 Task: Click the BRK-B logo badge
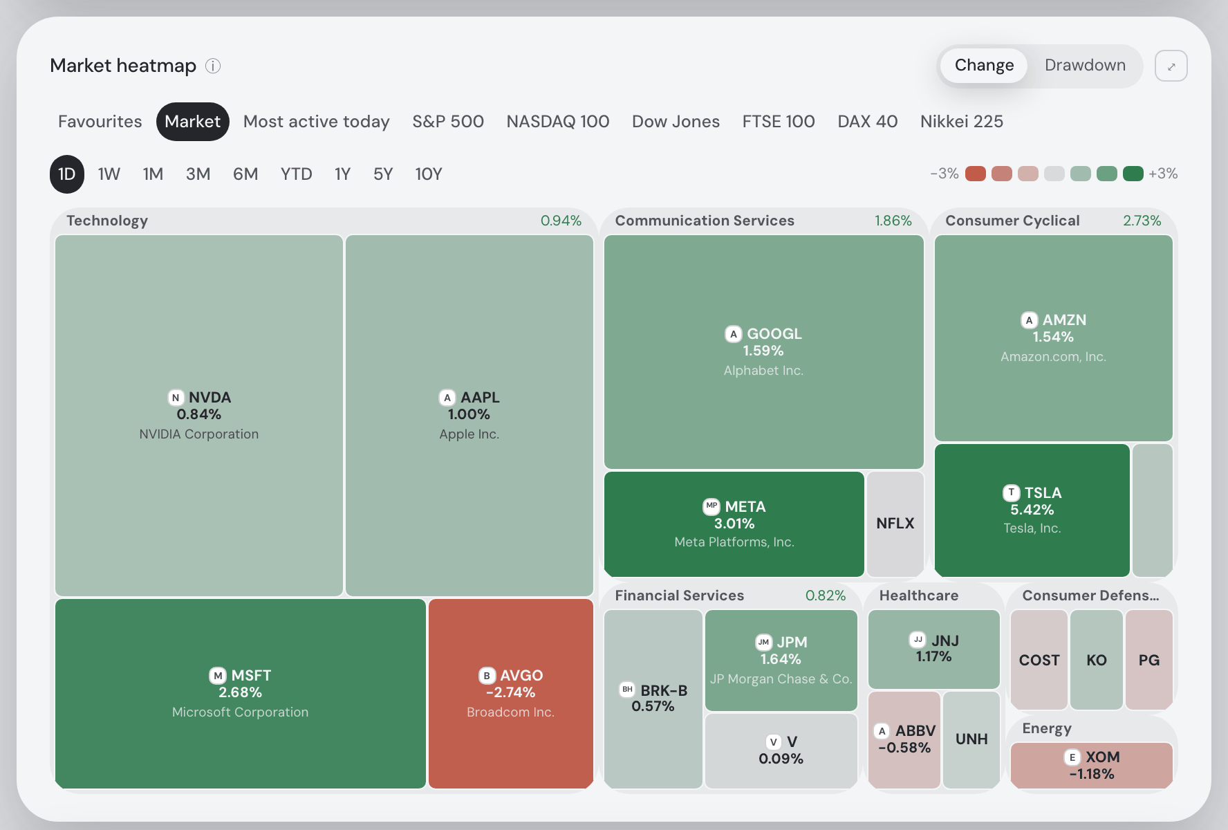coord(627,689)
